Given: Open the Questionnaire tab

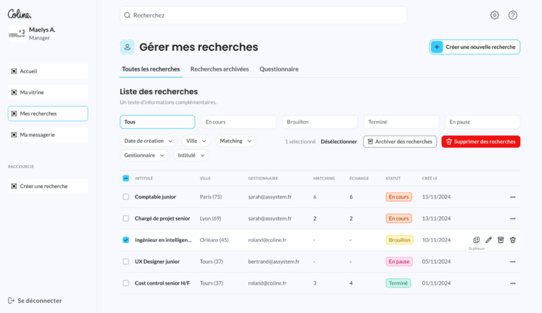Looking at the screenshot, I should point(279,69).
